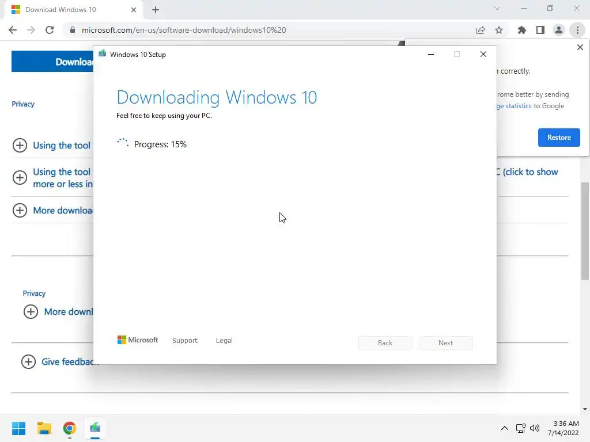This screenshot has width=590, height=442.
Task: Open the Chrome extensions puzzle icon
Action: tap(521, 30)
